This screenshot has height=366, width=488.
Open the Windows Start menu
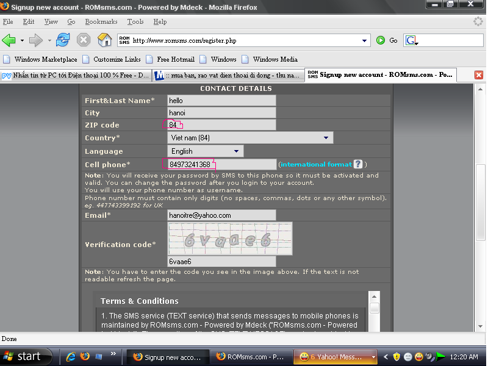coord(26,356)
